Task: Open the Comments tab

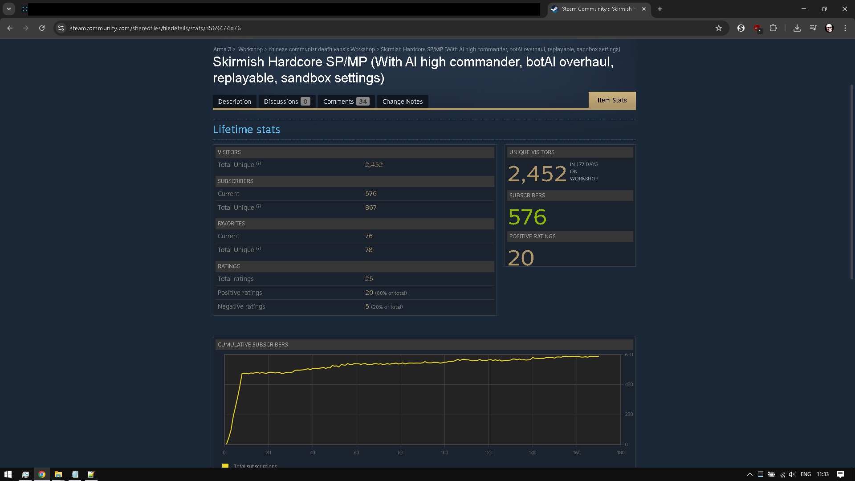Action: pyautogui.click(x=346, y=102)
